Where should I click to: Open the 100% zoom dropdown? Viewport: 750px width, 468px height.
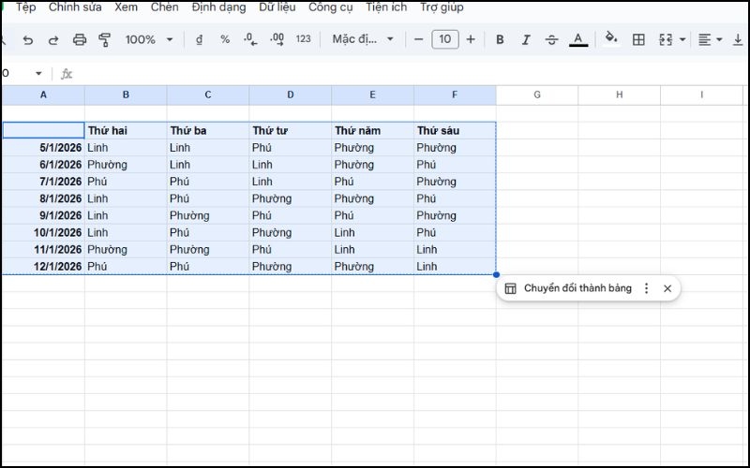pos(149,39)
